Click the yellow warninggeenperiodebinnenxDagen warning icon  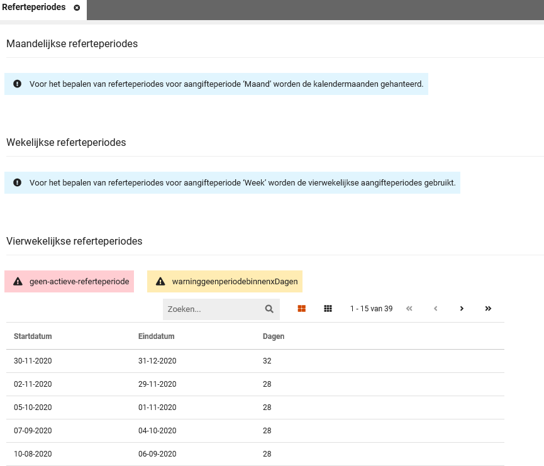click(x=160, y=282)
